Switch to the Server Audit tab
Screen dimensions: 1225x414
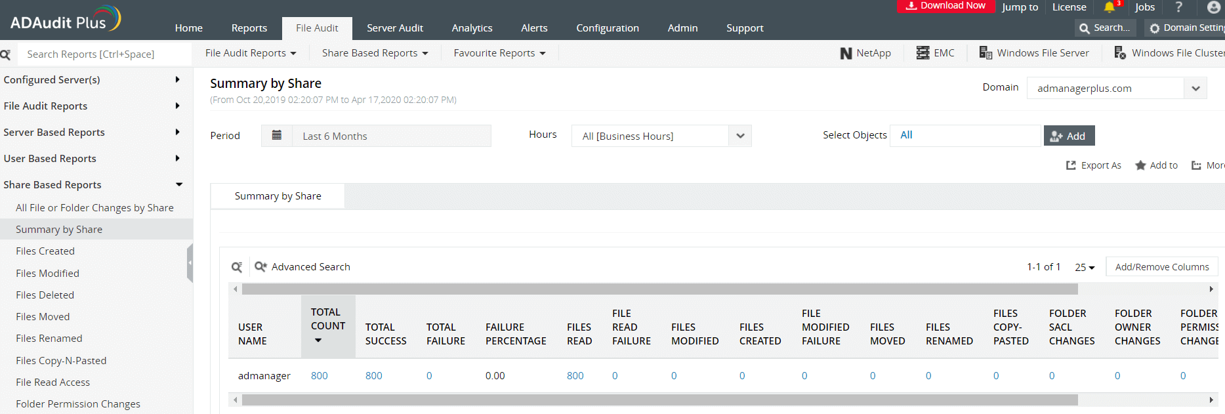(x=395, y=28)
